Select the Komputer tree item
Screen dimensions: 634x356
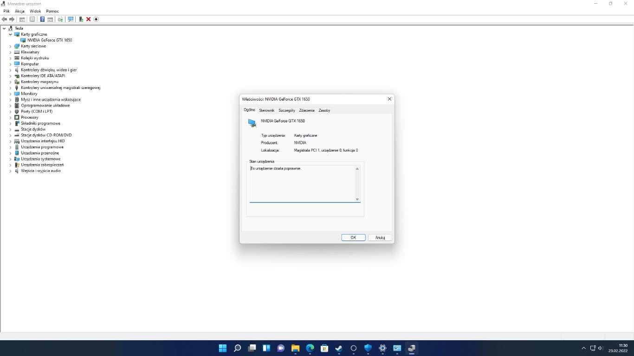click(x=30, y=64)
